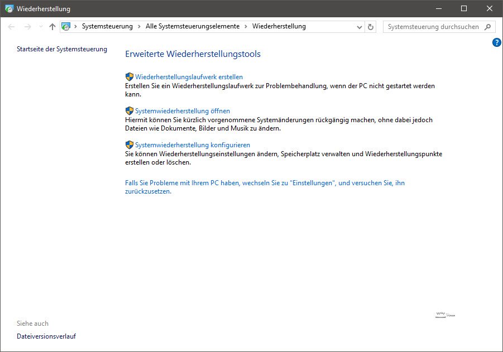Go to Startseite der Systemsteuerung
The image size is (503, 352).
pyautogui.click(x=62, y=49)
